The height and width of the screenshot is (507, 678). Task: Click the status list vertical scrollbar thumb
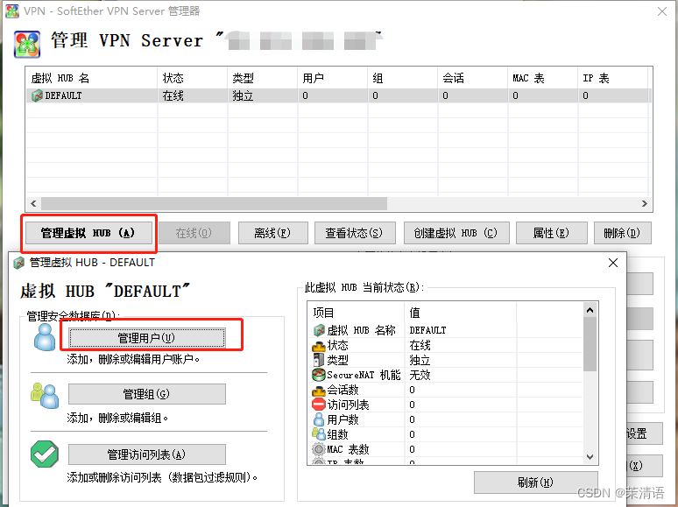[590, 344]
